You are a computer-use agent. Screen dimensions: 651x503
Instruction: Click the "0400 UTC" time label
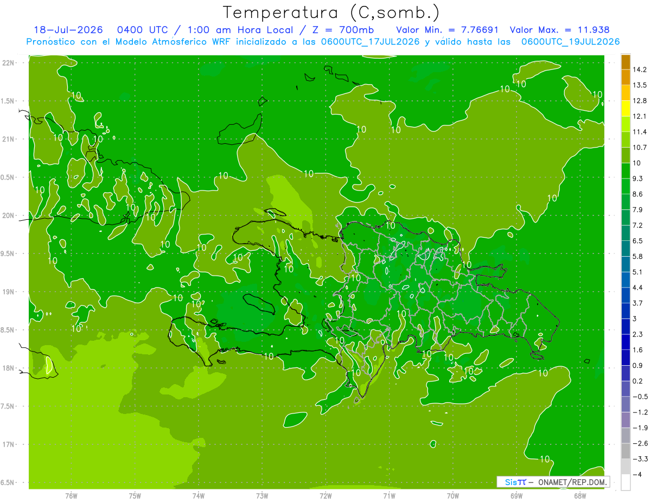coord(142,30)
